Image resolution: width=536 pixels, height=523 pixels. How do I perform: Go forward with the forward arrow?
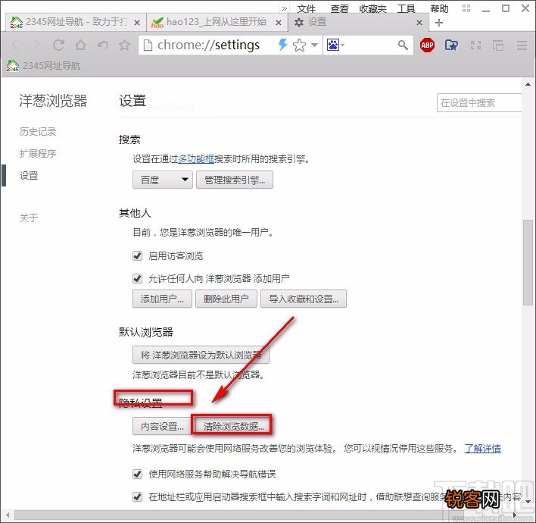36,45
